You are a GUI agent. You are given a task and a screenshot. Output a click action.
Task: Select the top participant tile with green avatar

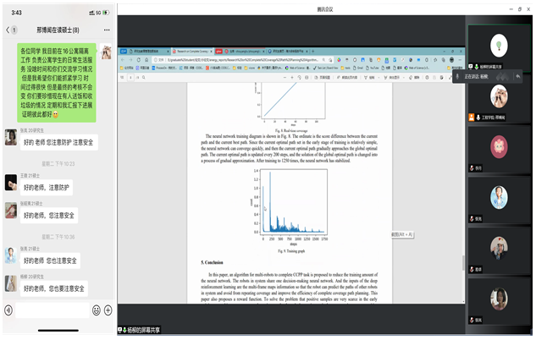coord(500,44)
